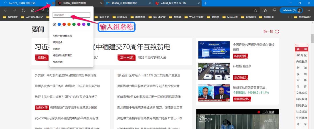Choose the teal group color

point(89,24)
